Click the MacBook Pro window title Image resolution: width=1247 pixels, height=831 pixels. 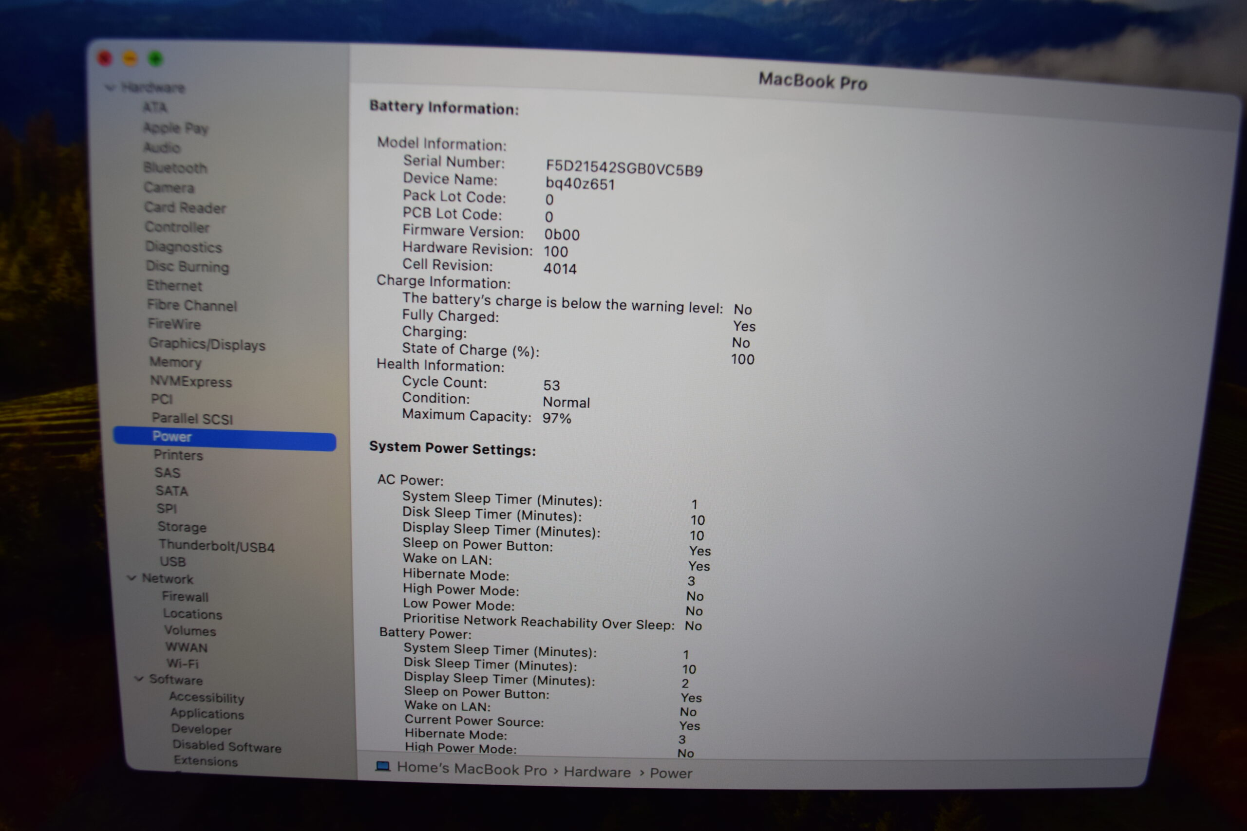tap(813, 81)
